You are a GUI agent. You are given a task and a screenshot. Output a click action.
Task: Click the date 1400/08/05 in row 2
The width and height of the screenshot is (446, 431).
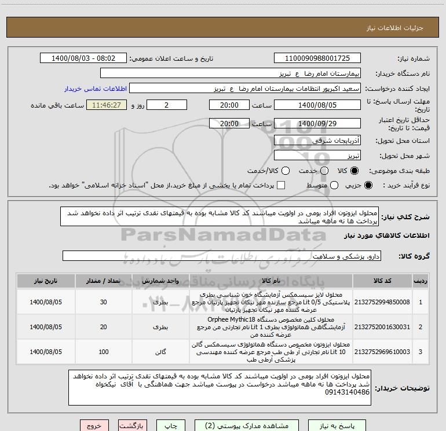click(x=46, y=327)
